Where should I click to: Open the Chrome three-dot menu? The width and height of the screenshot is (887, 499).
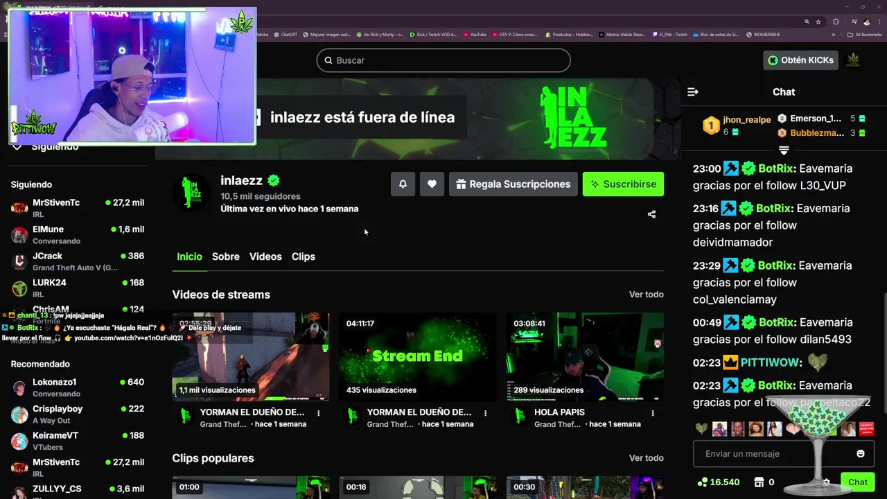pyautogui.click(x=879, y=21)
